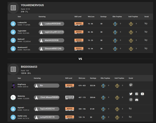This screenshot has height=123, width=156.
Task: Open Squirrel1 username link
Action: point(21,108)
